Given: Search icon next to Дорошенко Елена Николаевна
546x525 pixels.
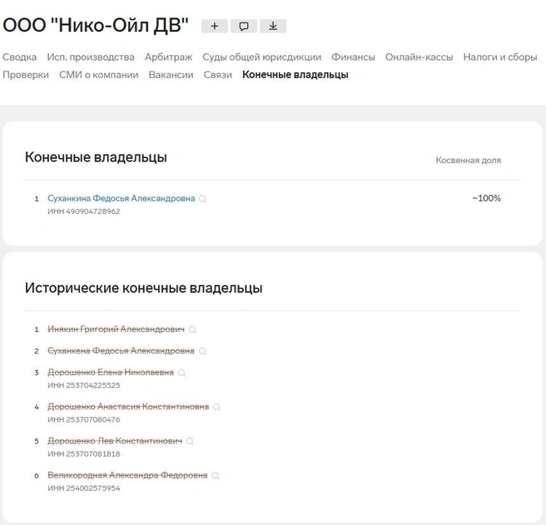Looking at the screenshot, I should tap(181, 373).
